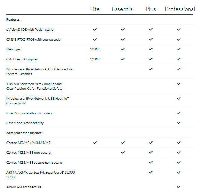This screenshot has height=194, width=203.
Task: Click the Fast Models connectivity label
Action: 25,123
